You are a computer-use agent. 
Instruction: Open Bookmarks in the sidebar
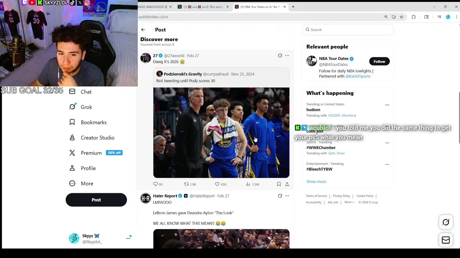coord(88,122)
